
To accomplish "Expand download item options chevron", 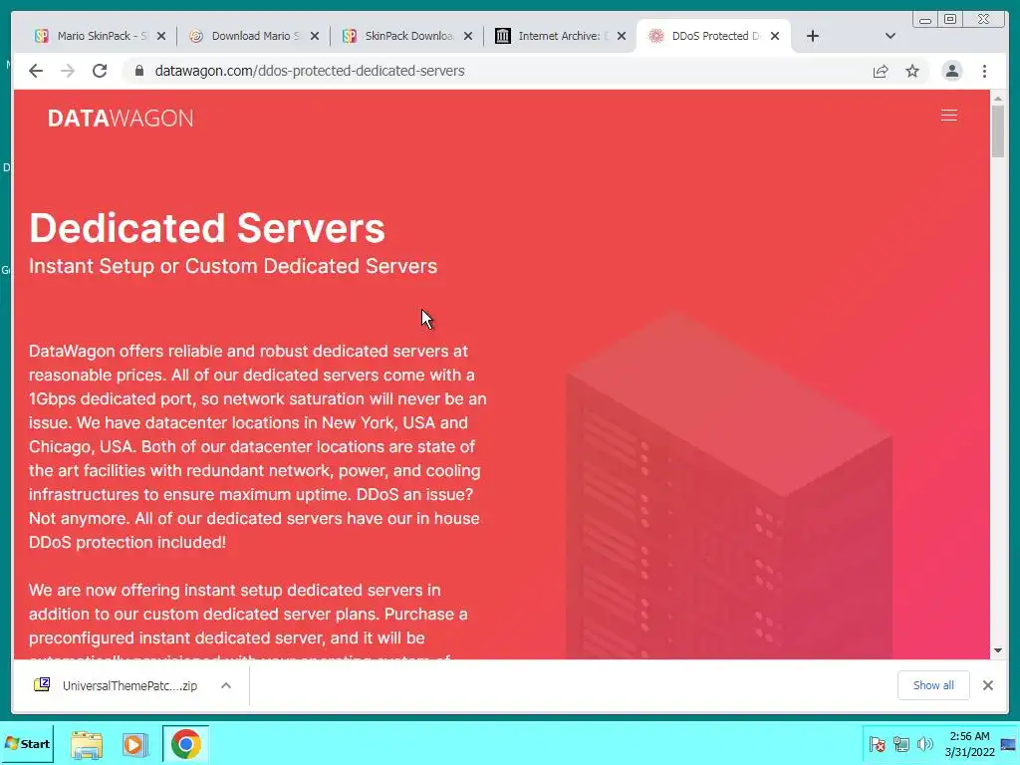I will pos(226,685).
